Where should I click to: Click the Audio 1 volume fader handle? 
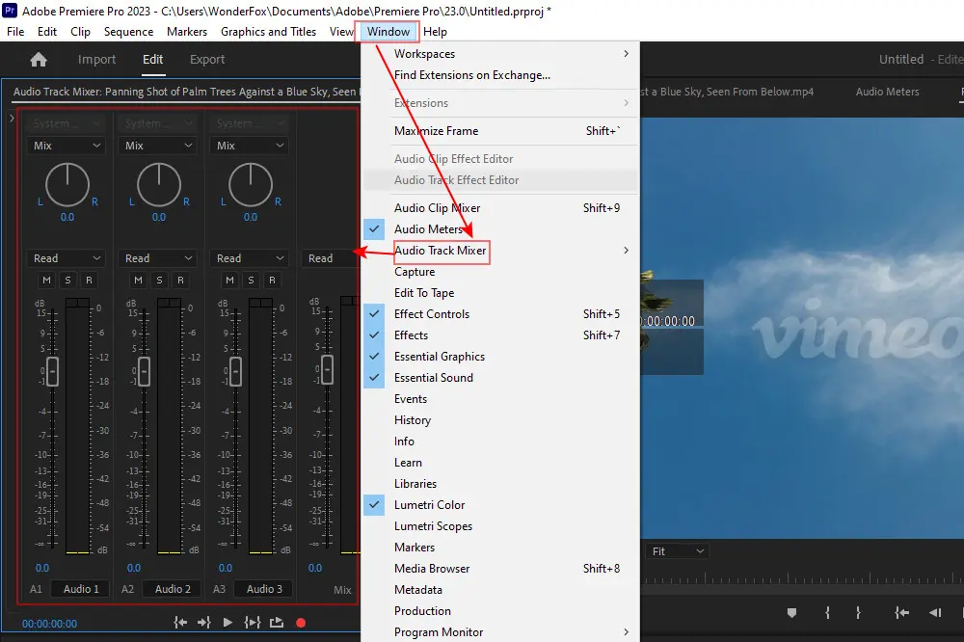[52, 371]
